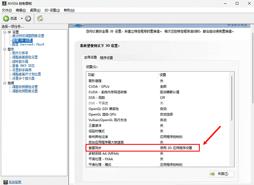Select the DSR - 因数 row
Screen dimensions: 254x185
pos(158,97)
